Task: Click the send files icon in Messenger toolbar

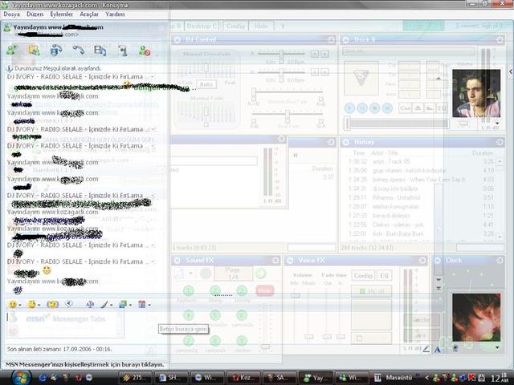Action: point(34,50)
